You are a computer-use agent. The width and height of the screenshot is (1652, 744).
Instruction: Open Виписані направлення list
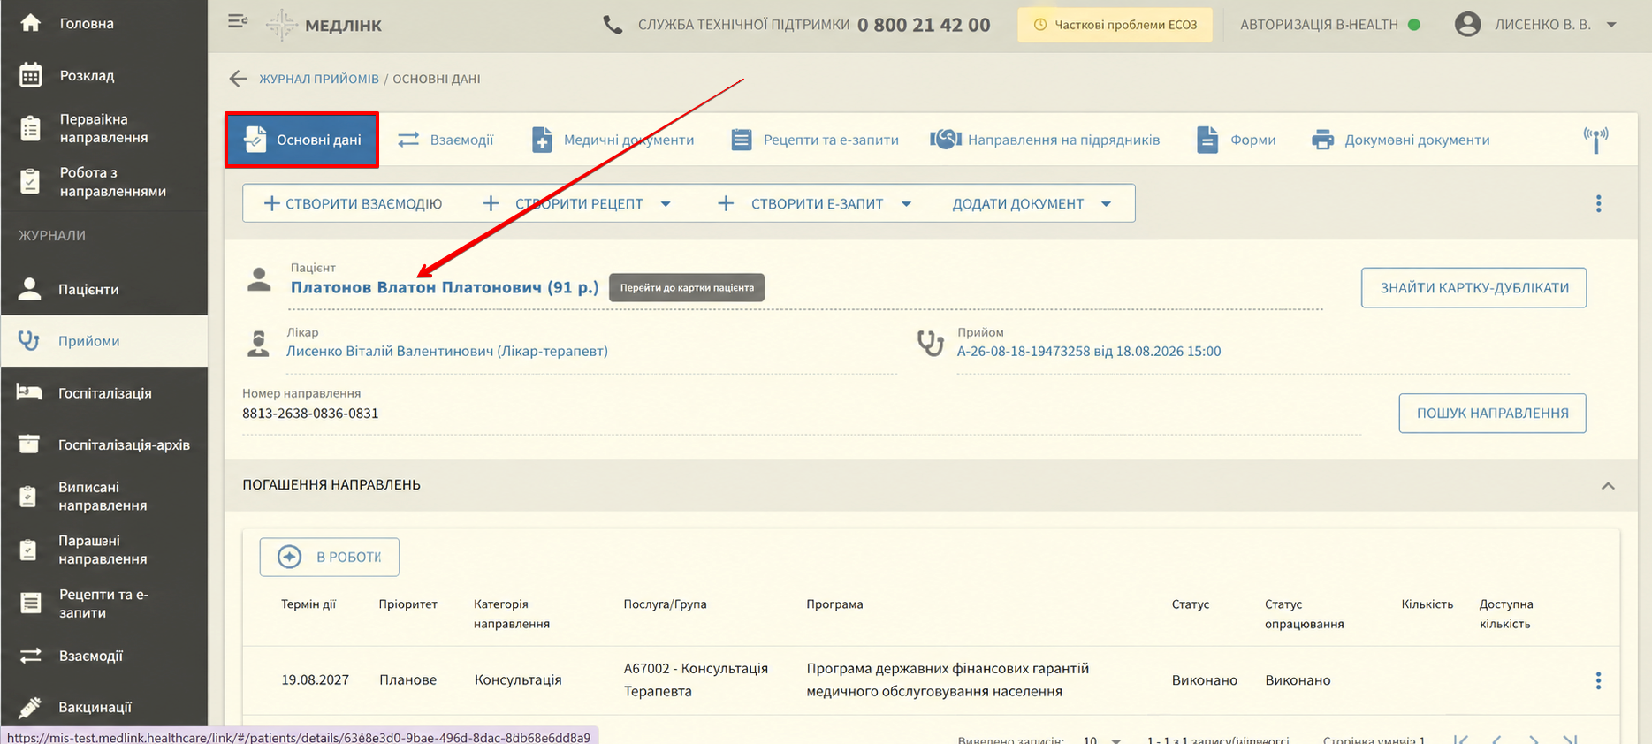(x=103, y=497)
